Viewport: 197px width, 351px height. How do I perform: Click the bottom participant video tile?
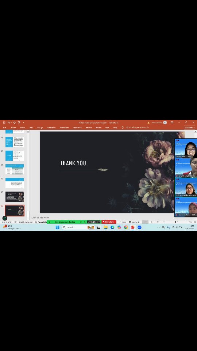coord(186,207)
